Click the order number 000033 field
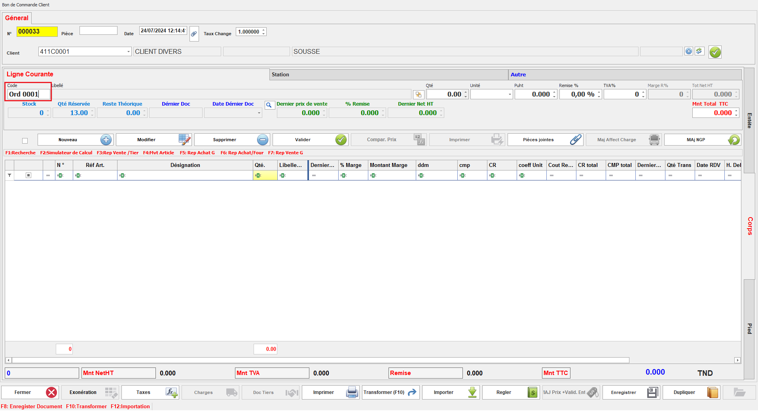Image resolution: width=758 pixels, height=411 pixels. click(x=37, y=32)
